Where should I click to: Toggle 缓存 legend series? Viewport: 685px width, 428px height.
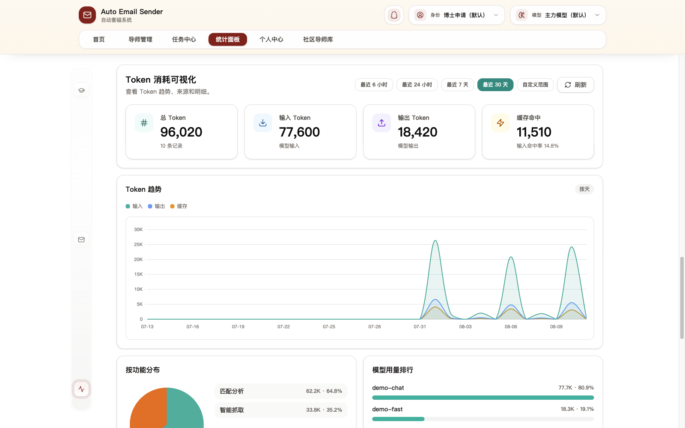[179, 206]
